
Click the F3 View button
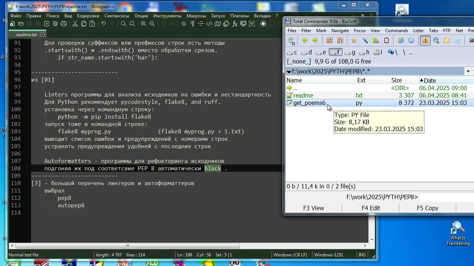pos(313,208)
